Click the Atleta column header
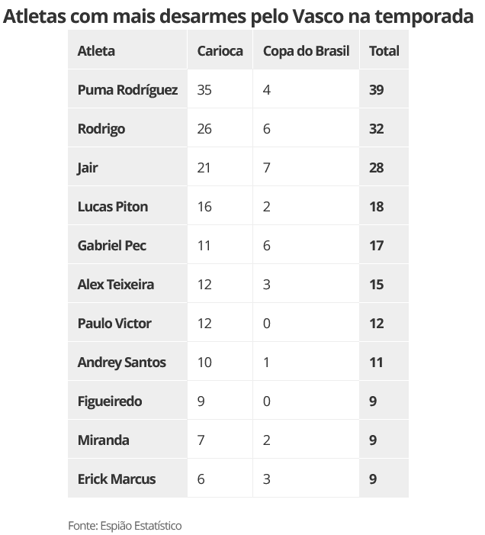Image resolution: width=485 pixels, height=535 pixels. pyautogui.click(x=97, y=51)
